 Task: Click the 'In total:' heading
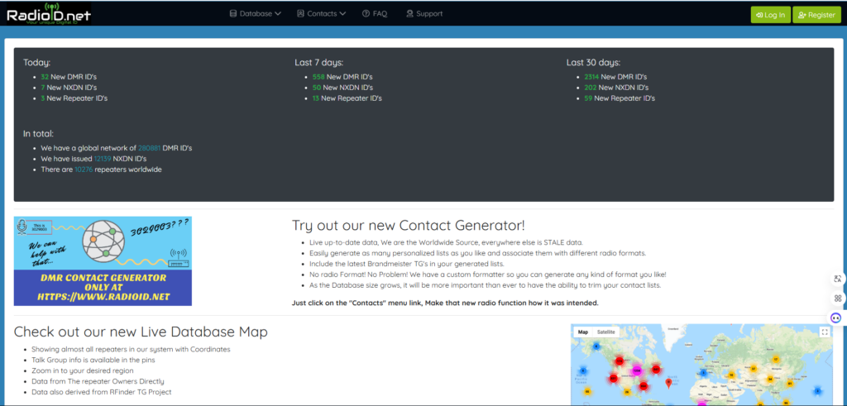pos(38,133)
